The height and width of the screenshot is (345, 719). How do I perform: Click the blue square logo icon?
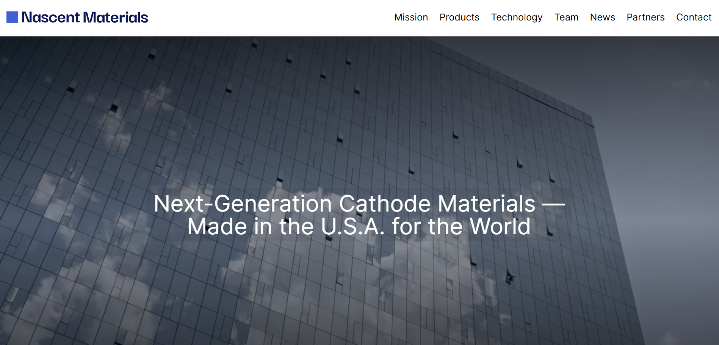click(x=12, y=17)
